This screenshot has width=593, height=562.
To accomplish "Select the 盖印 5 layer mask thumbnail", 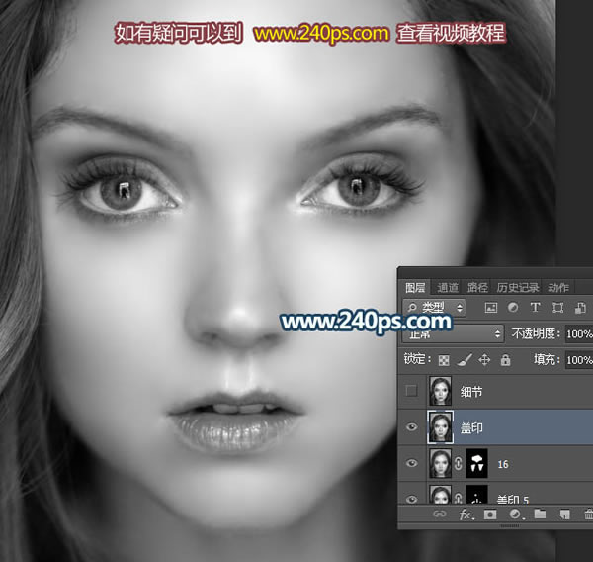I will [476, 496].
